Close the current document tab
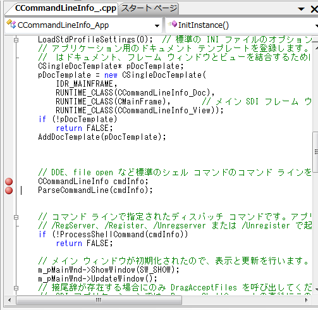318x310 pixels. coord(314,9)
